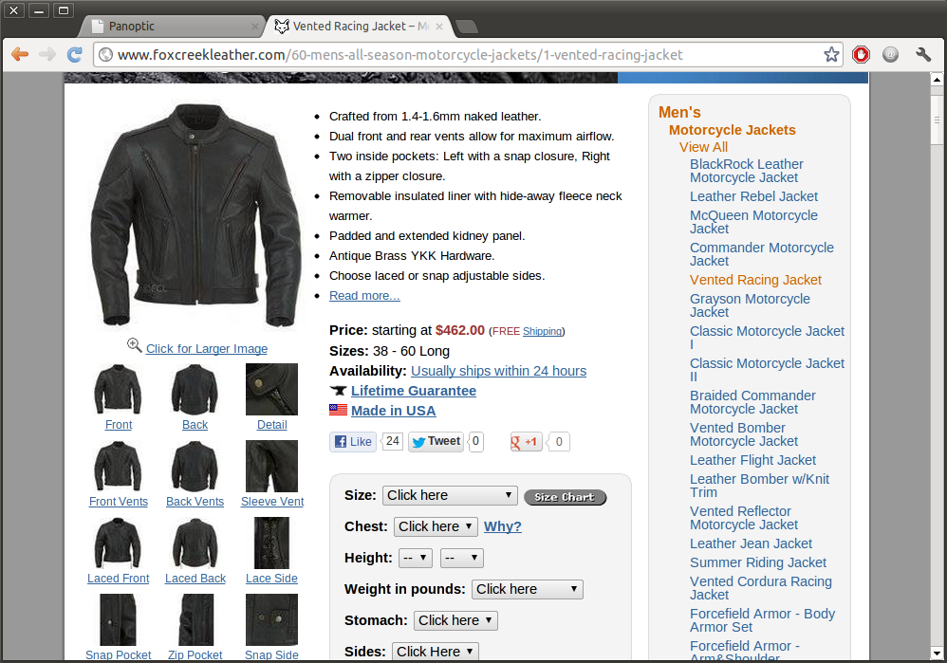Image resolution: width=947 pixels, height=663 pixels.
Task: Open the Weight in pounds dropdown
Action: [528, 589]
